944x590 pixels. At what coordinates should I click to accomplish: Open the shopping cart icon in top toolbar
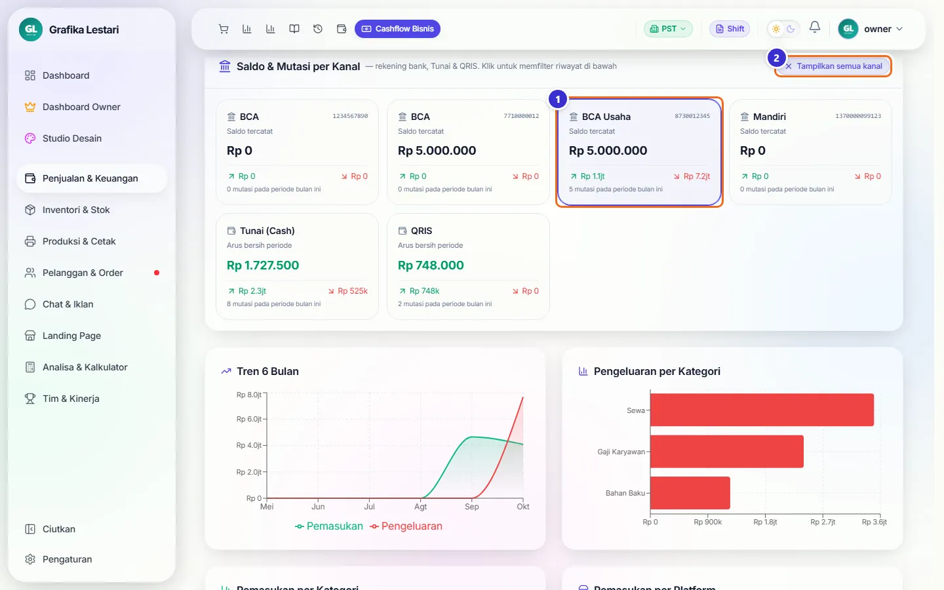coord(224,29)
